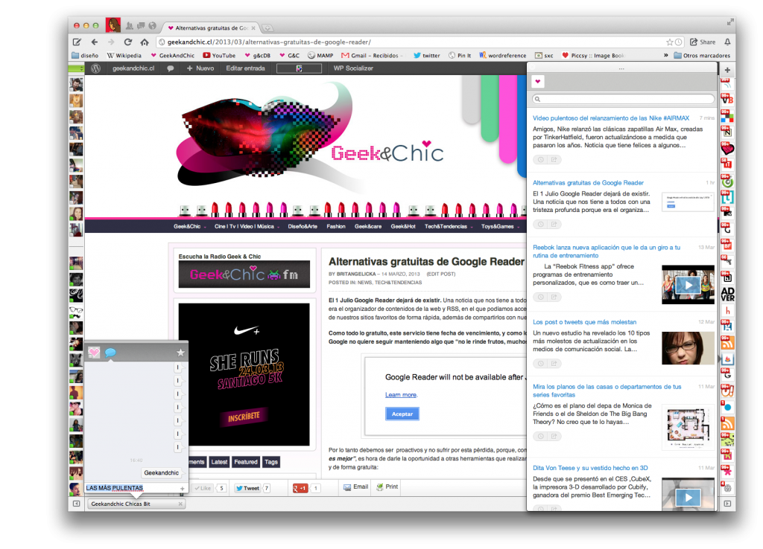Switch to the Featured tab
Image resolution: width=763 pixels, height=549 pixels.
pyautogui.click(x=246, y=462)
